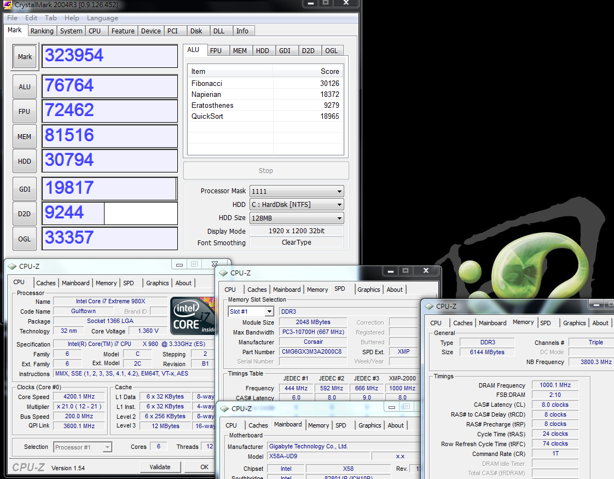Click Validate in the CPU-Z window
This screenshot has width=614, height=479.
(x=160, y=467)
